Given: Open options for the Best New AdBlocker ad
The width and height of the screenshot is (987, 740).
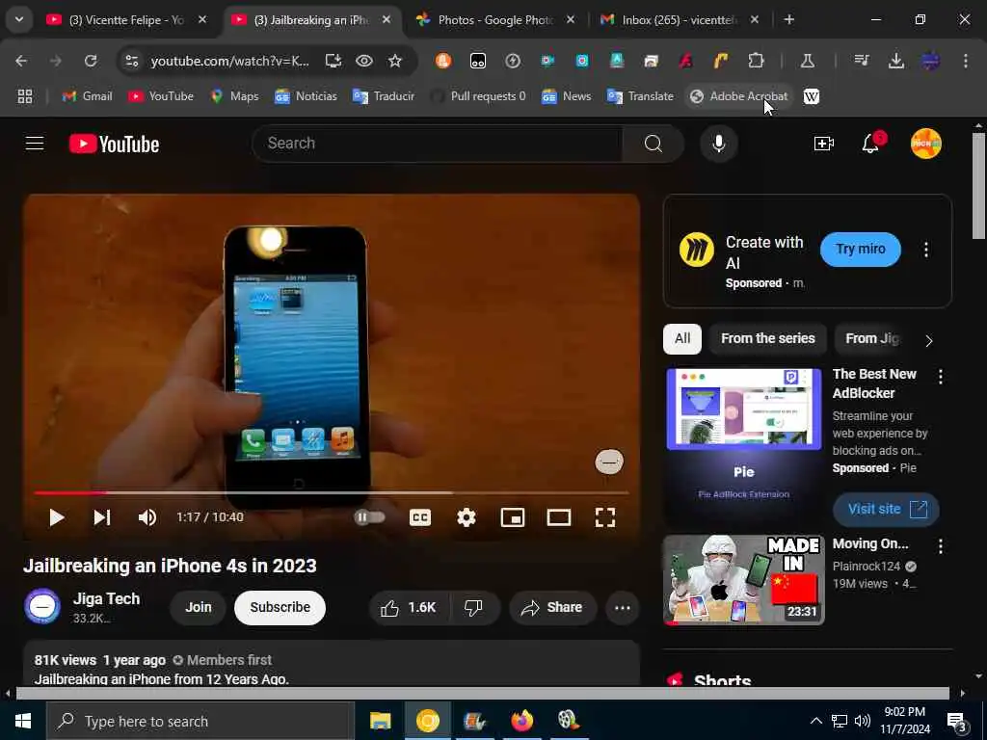Looking at the screenshot, I should pyautogui.click(x=941, y=377).
